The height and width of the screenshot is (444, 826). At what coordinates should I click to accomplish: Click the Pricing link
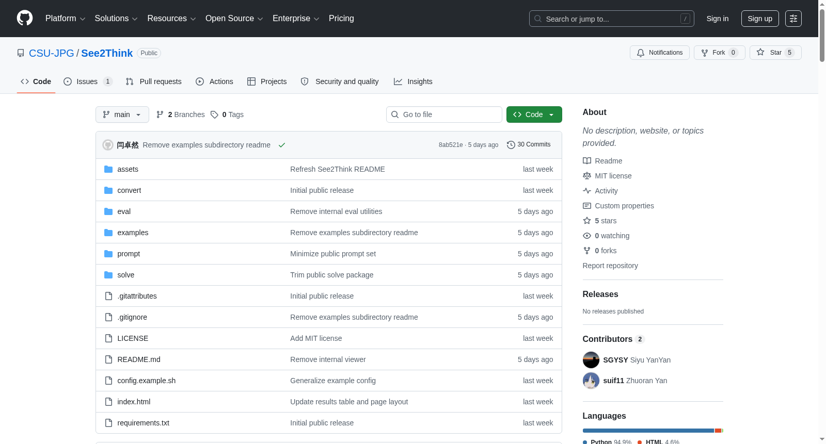pyautogui.click(x=341, y=19)
